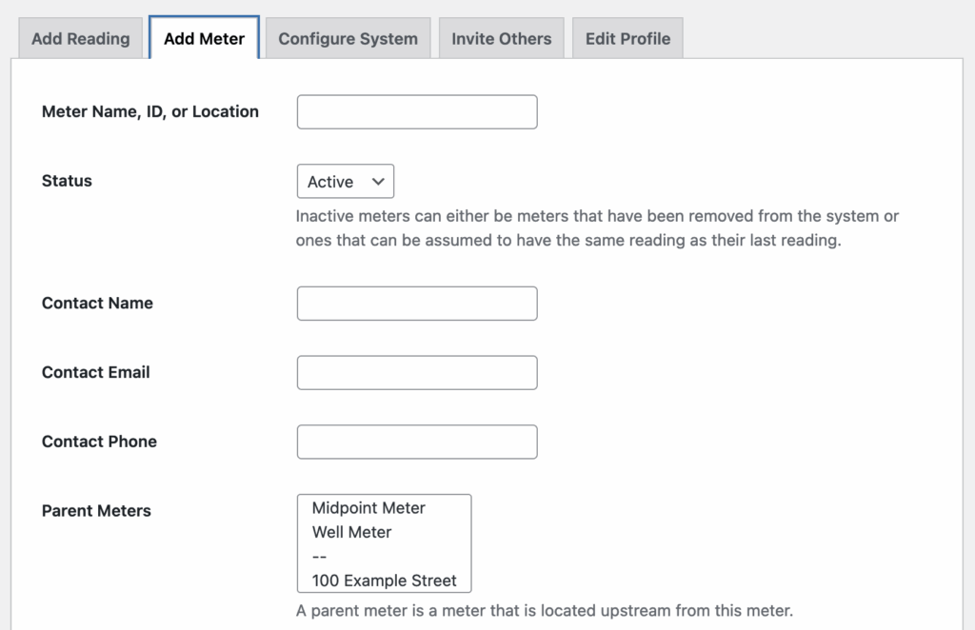The width and height of the screenshot is (975, 630).
Task: Select the Add Meter tab
Action: [204, 39]
